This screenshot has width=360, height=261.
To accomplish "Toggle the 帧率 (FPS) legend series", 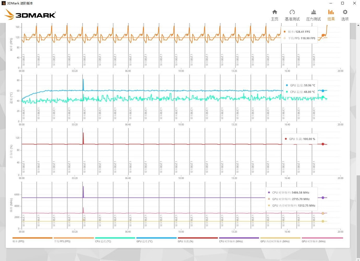I will coord(32,239).
